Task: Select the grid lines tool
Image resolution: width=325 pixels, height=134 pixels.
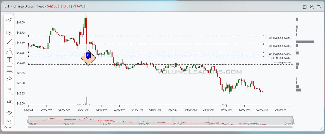Action: (9, 69)
